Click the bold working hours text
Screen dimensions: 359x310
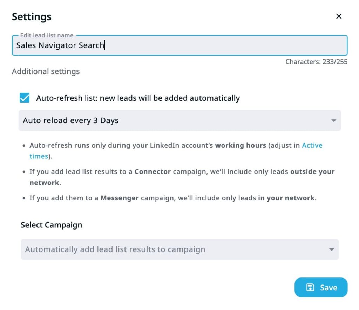pos(241,145)
